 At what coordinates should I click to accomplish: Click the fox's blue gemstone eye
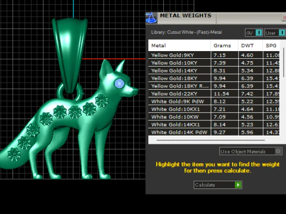click(x=119, y=84)
